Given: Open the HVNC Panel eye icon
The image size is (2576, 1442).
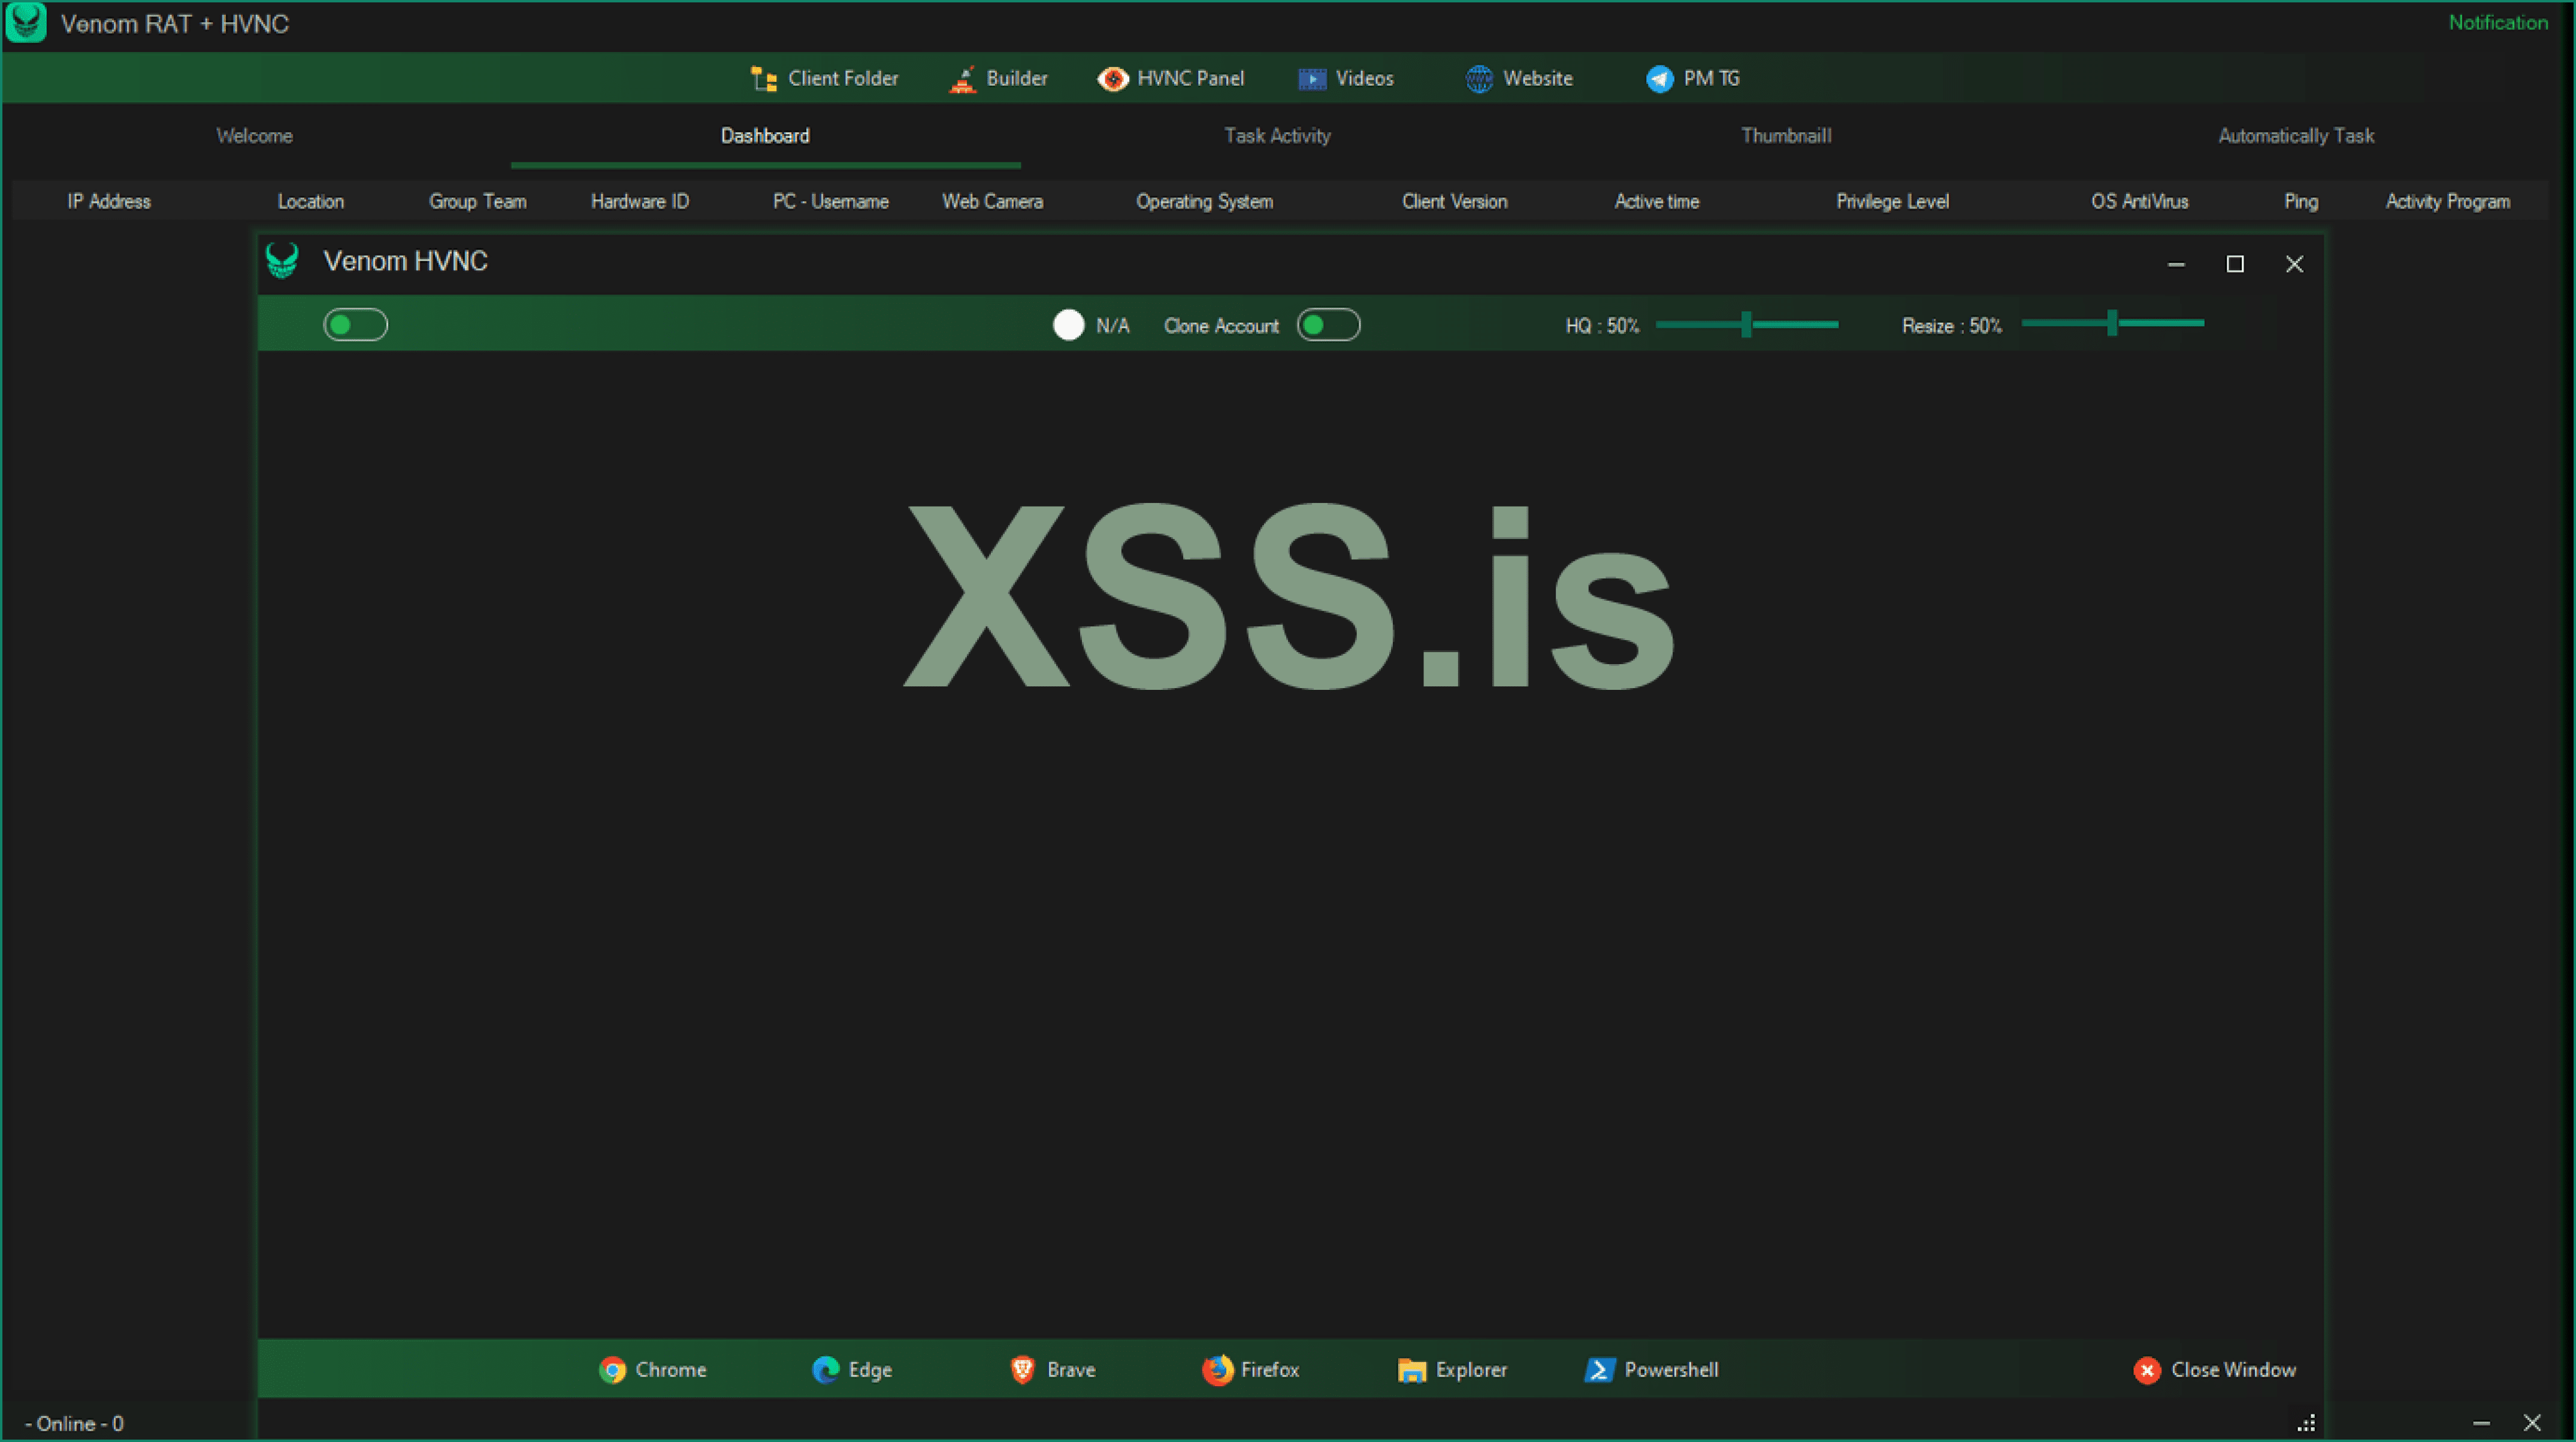Looking at the screenshot, I should (1112, 79).
